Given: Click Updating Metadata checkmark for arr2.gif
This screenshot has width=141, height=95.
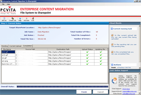Looking at the screenshot, I should point(101,52).
